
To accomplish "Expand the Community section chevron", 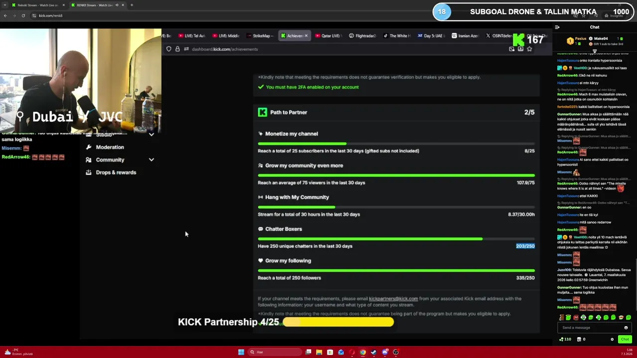I will pyautogui.click(x=151, y=160).
